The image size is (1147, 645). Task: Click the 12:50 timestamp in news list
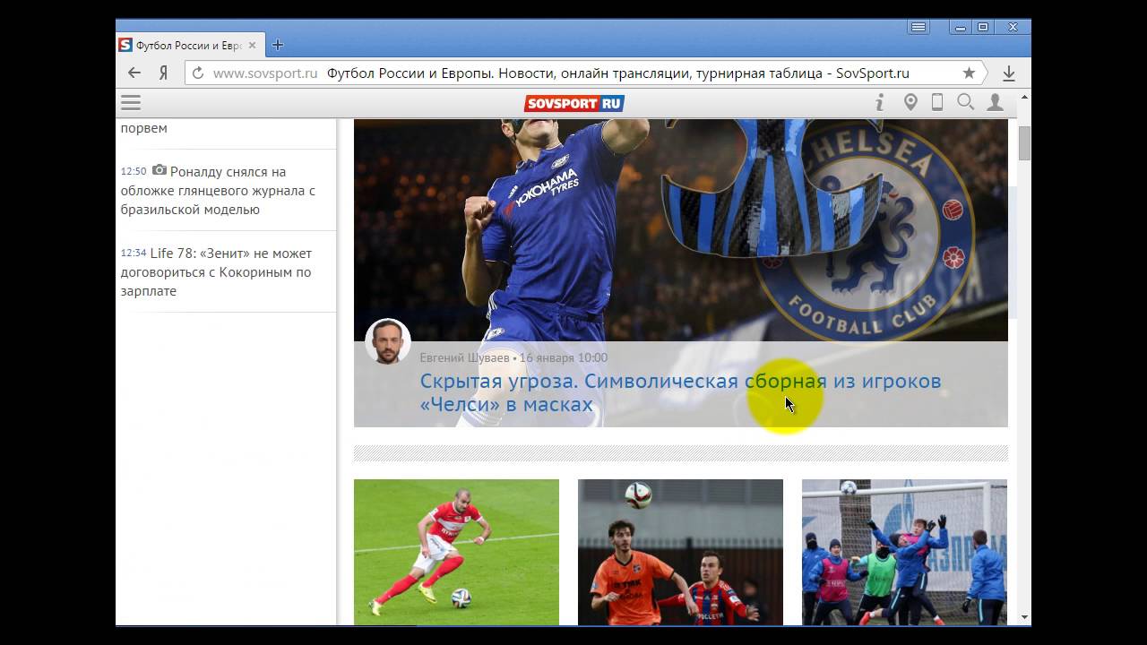tap(134, 171)
